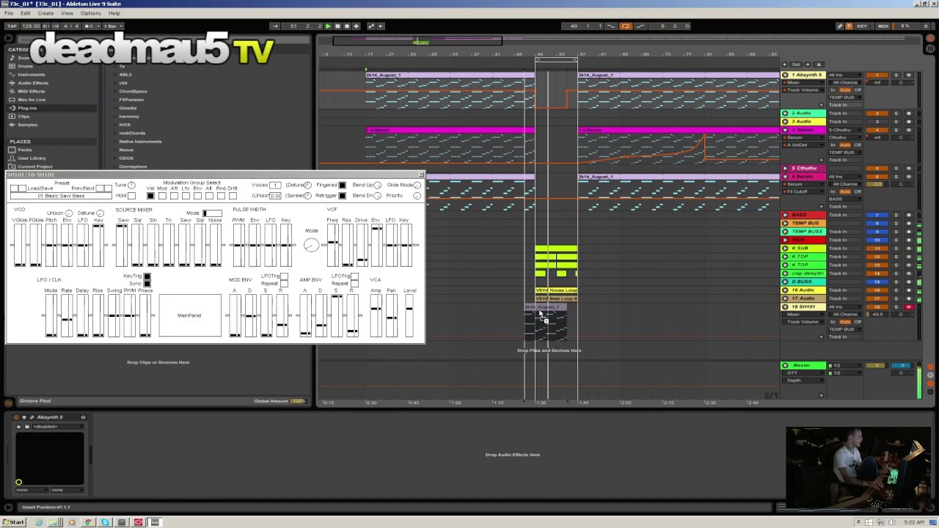Open Current Project in browser Places

(34, 166)
